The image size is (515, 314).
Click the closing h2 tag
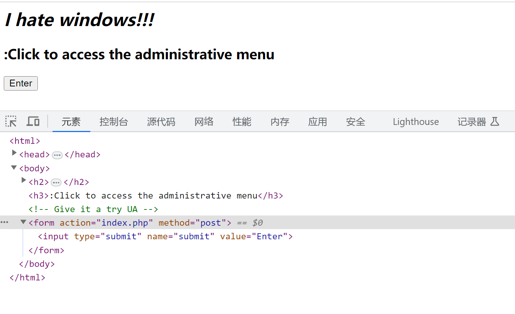(76, 182)
